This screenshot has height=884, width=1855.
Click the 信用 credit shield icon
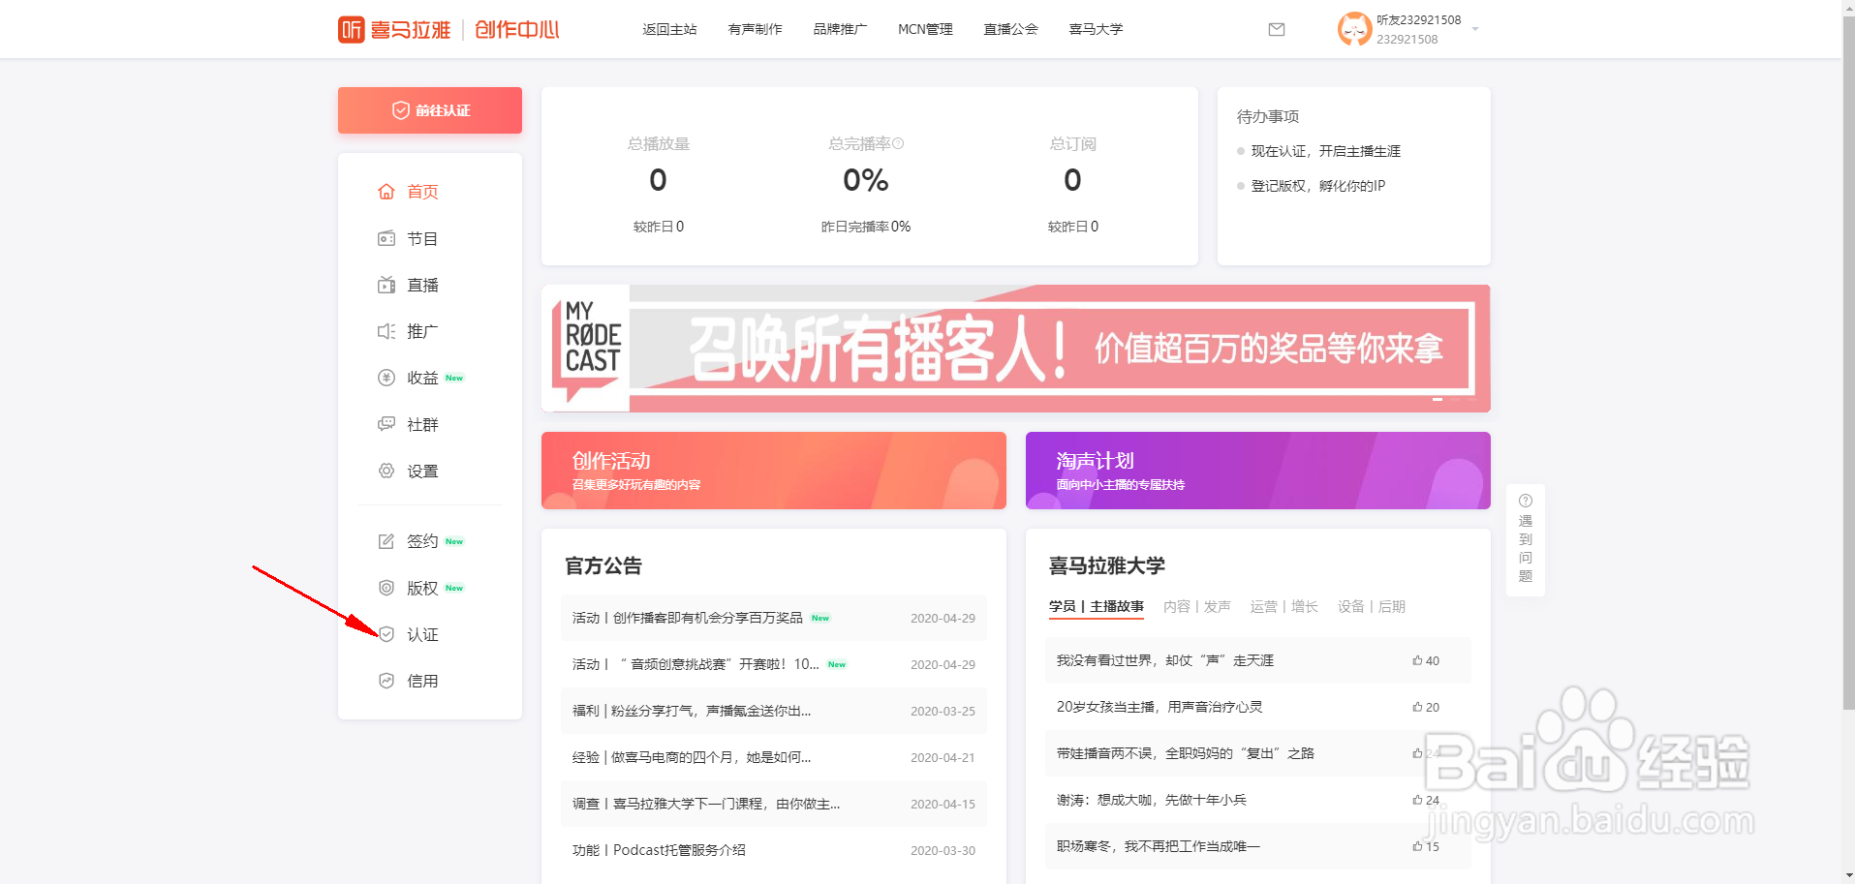[386, 681]
